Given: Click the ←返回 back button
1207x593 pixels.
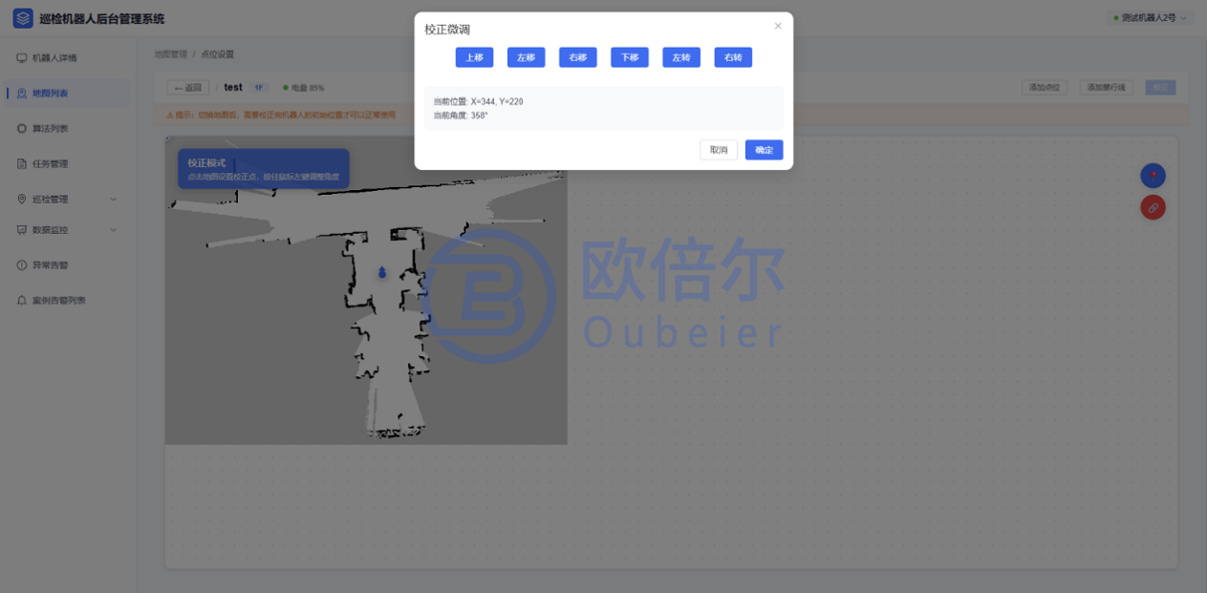Looking at the screenshot, I should click(188, 88).
